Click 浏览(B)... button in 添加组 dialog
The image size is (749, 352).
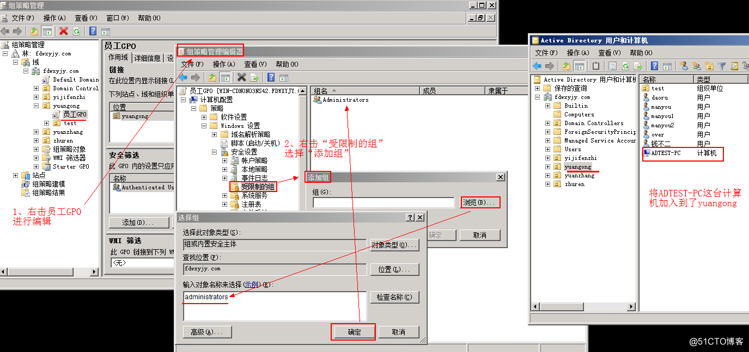tap(480, 202)
